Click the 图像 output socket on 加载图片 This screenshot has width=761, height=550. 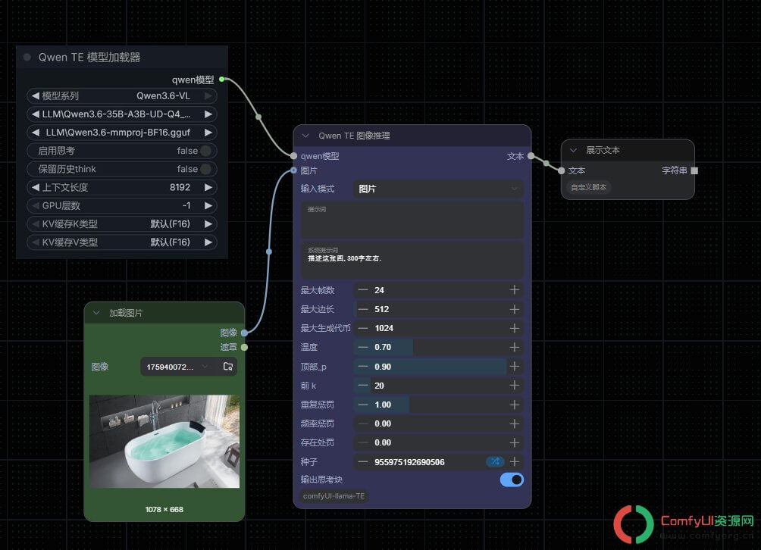tap(244, 333)
